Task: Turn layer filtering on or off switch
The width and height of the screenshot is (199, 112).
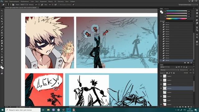Action: 194,67
